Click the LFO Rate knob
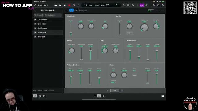Screen dimensions: 198x111 (105, 51)
